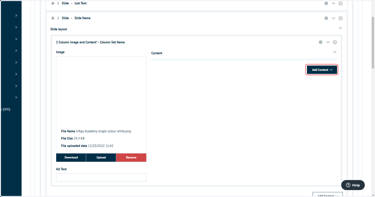375x197 pixels.
Task: Collapse Column Set Name chevron
Action: [328, 42]
